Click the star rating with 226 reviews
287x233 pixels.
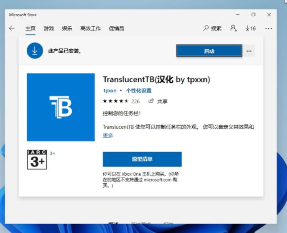tap(121, 101)
